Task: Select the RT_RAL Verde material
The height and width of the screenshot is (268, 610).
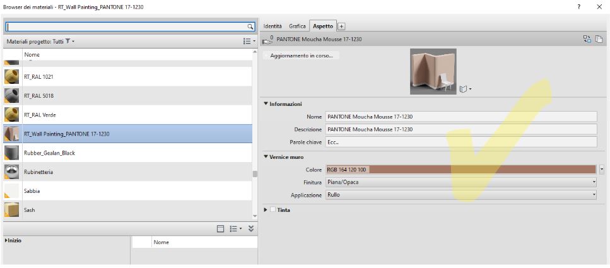Action: [x=127, y=115]
